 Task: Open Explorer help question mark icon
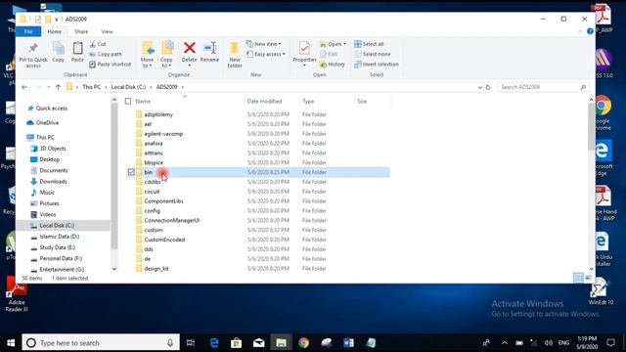590,31
